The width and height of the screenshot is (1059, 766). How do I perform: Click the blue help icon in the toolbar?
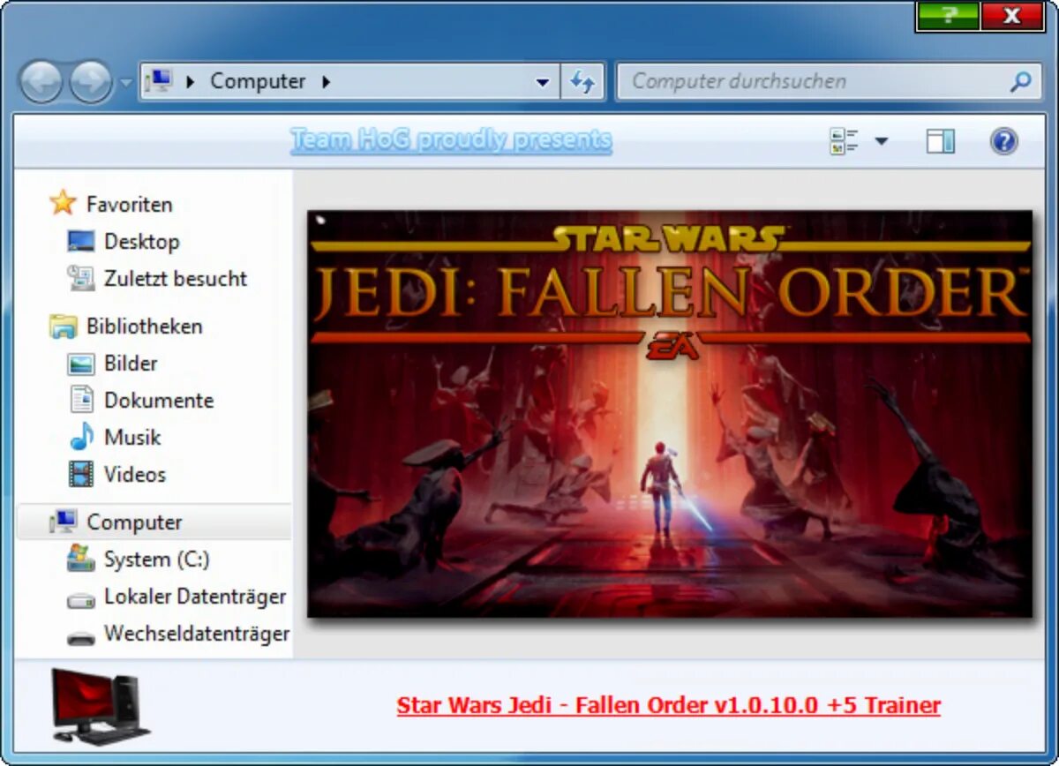pyautogui.click(x=1004, y=141)
